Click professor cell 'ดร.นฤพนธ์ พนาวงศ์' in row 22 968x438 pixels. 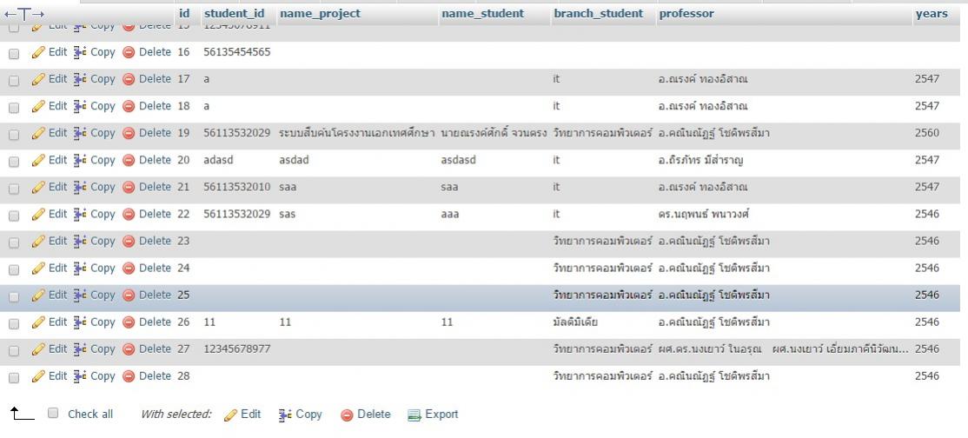[704, 215]
